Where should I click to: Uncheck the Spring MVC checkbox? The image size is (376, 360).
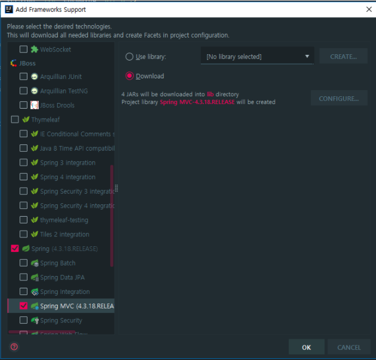[x=23, y=306]
